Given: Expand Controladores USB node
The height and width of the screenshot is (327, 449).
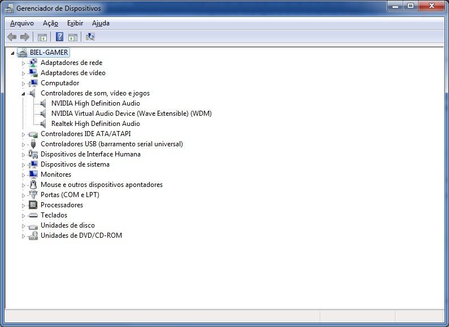Looking at the screenshot, I should tap(24, 145).
